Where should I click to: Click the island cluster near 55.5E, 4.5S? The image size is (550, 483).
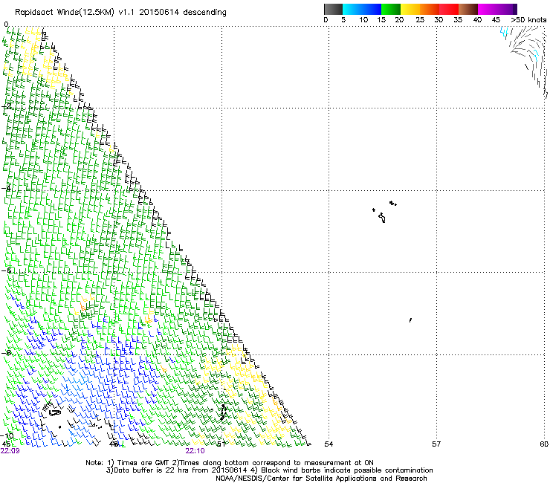pyautogui.click(x=384, y=212)
